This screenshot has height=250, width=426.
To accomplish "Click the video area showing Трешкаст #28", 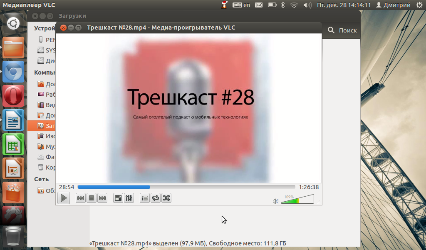I will coord(189,108).
